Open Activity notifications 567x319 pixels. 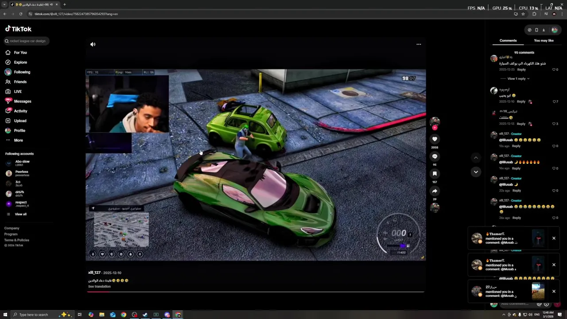[16, 111]
